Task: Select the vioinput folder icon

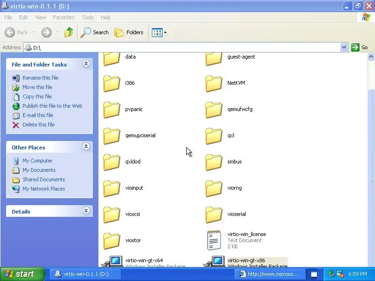Action: 112,189
